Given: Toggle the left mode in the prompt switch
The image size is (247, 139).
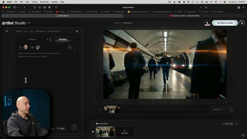Looking at the screenshot, I should point(70,47).
